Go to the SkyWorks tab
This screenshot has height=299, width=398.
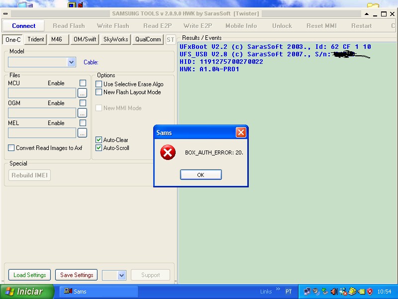tap(116, 39)
